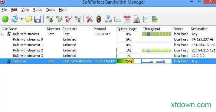Click the 0% quota cell for streams: 0

pyautogui.click(x=129, y=40)
